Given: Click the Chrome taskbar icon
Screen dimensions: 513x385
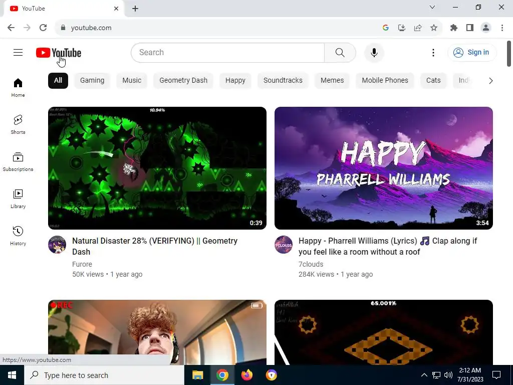Looking at the screenshot, I should coord(222,375).
